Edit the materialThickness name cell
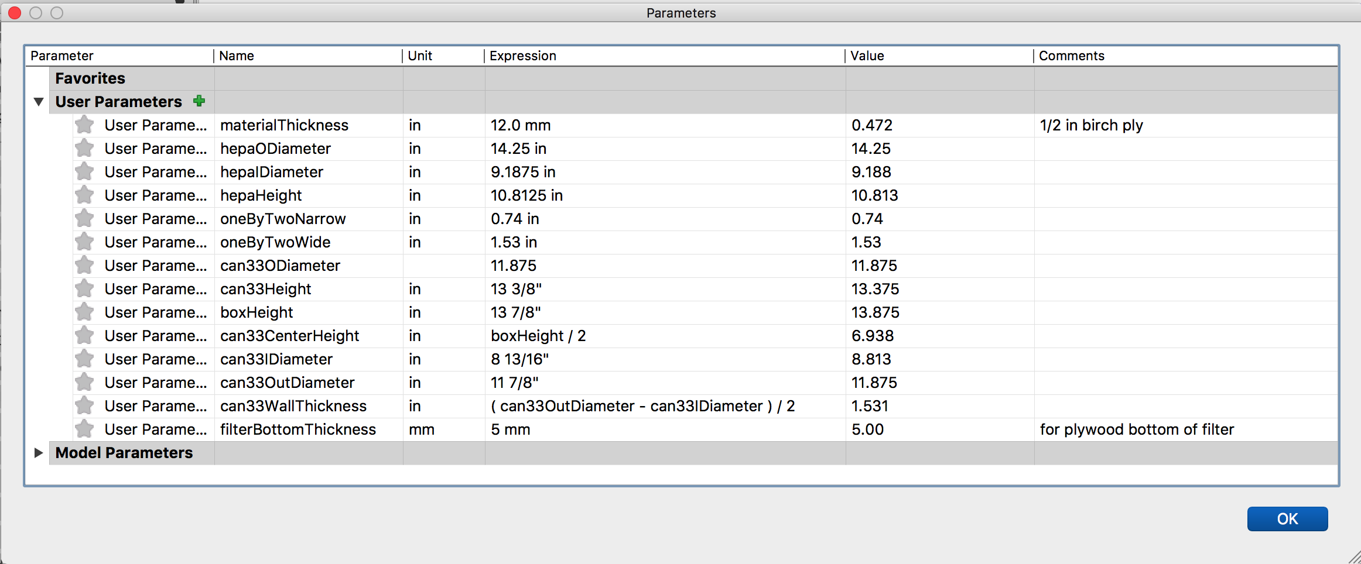This screenshot has height=564, width=1361. point(309,125)
